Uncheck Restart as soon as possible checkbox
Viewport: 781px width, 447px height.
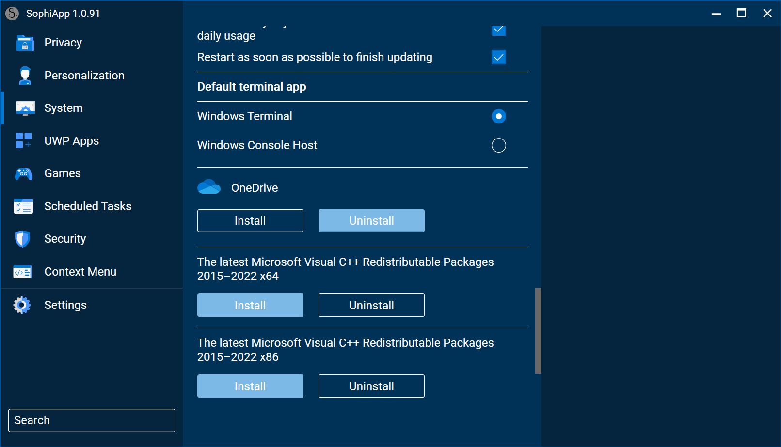pos(498,57)
